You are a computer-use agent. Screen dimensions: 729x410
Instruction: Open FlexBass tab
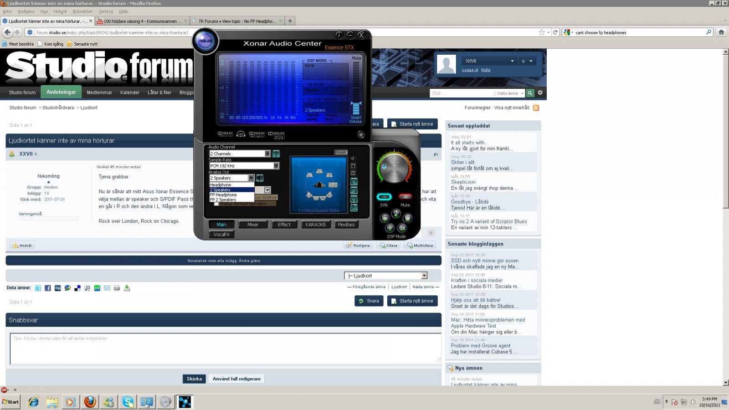(x=346, y=225)
